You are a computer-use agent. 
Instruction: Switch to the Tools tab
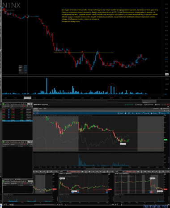40,109
